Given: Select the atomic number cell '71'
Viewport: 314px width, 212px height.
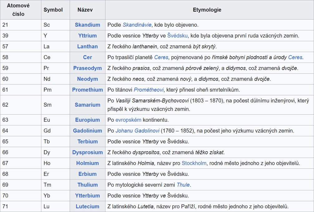Looking at the screenshot, I should [x=21, y=206].
